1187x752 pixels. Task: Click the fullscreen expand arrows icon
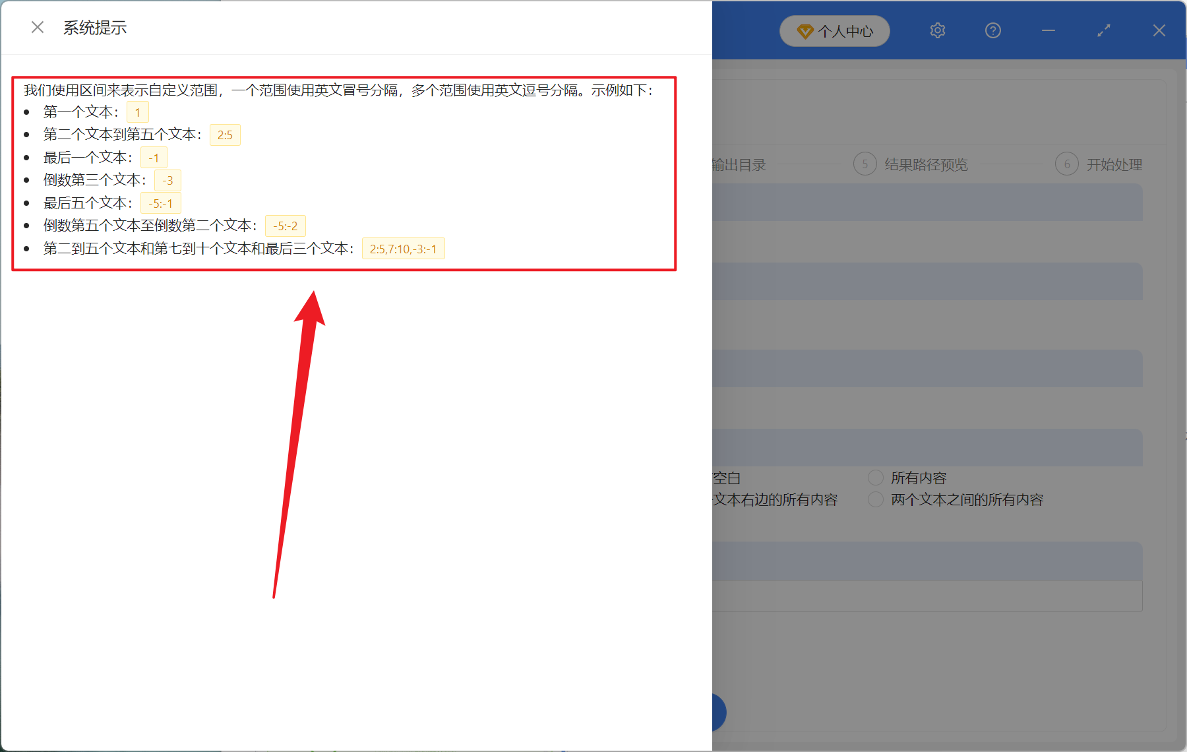click(x=1103, y=30)
